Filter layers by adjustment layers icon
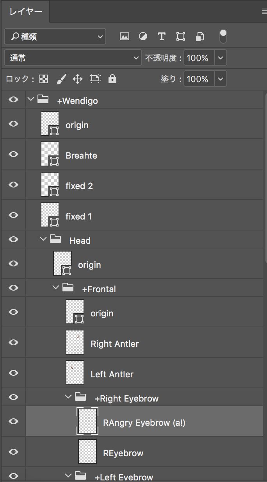Image resolution: width=267 pixels, height=482 pixels. tap(143, 36)
